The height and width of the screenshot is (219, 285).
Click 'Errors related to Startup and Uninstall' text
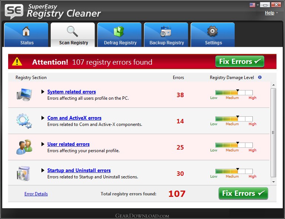pyautogui.click(x=93, y=177)
